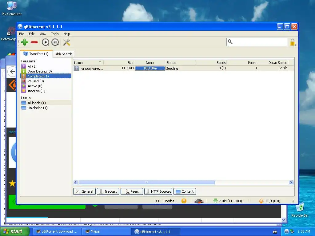The width and height of the screenshot is (315, 236).
Task: Click the horizontal scrollbar left arrow
Action: click(x=76, y=183)
